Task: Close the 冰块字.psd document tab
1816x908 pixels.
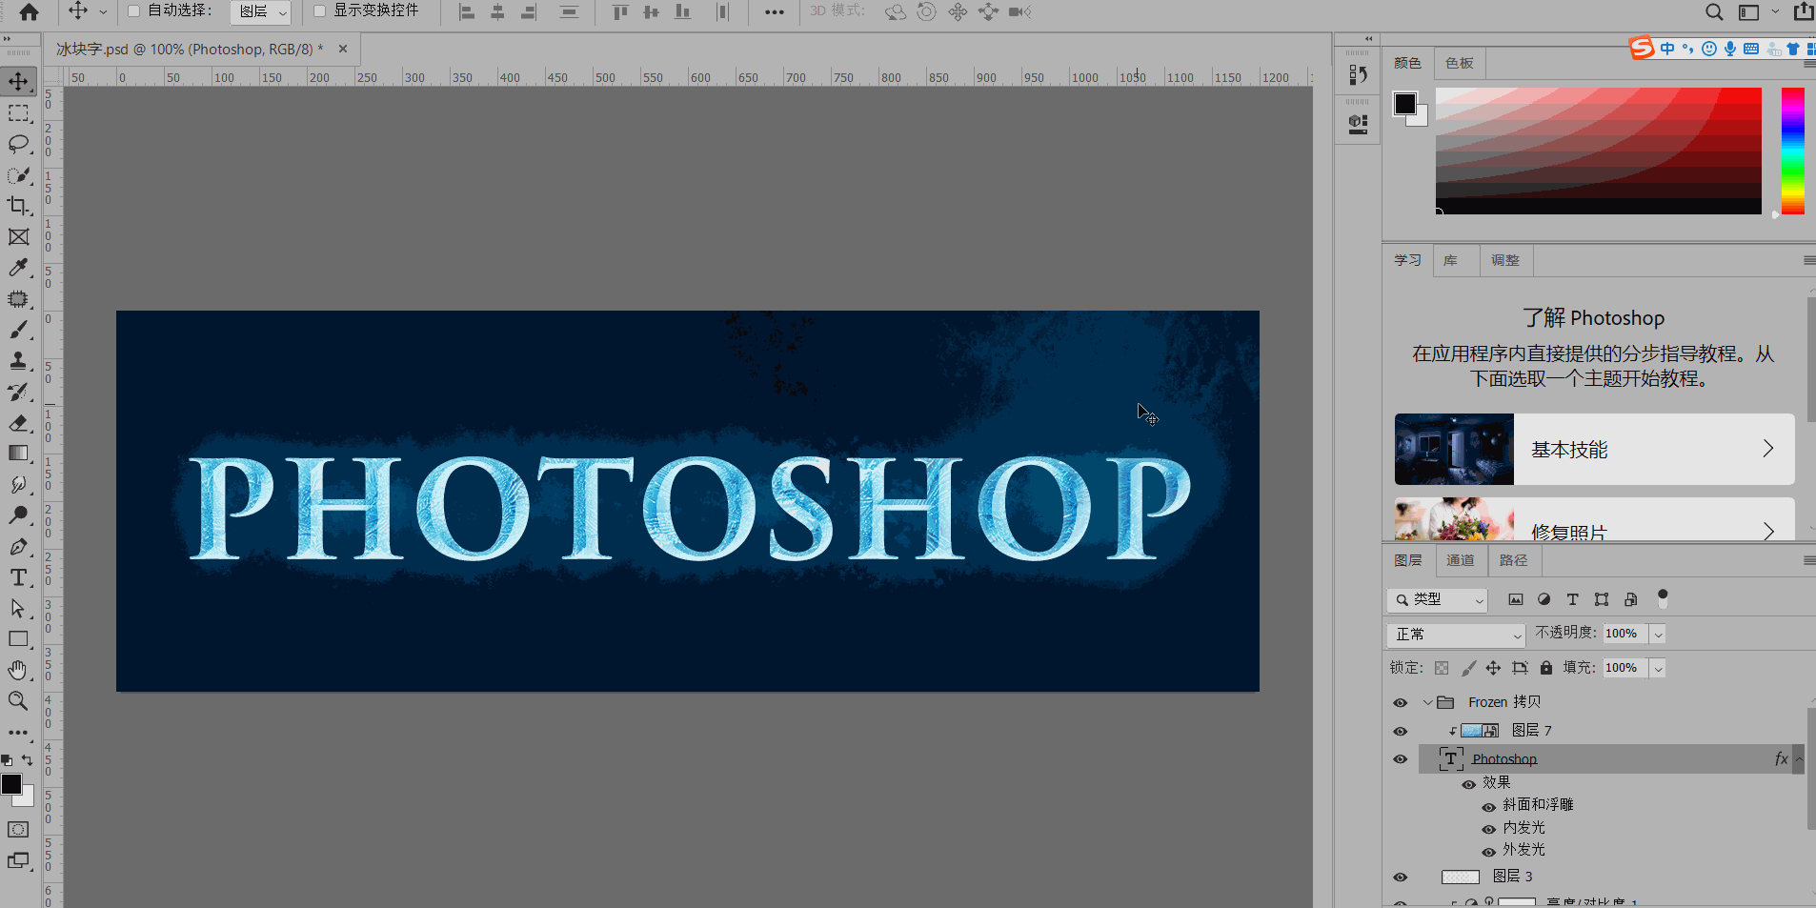Action: [x=343, y=49]
